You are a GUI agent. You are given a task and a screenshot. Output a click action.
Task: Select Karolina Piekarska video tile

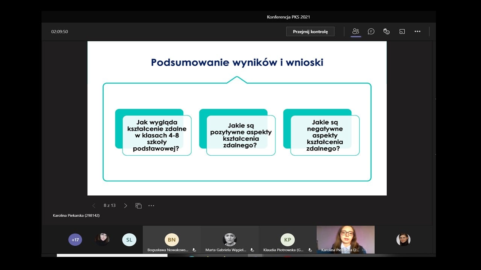tap(346, 240)
